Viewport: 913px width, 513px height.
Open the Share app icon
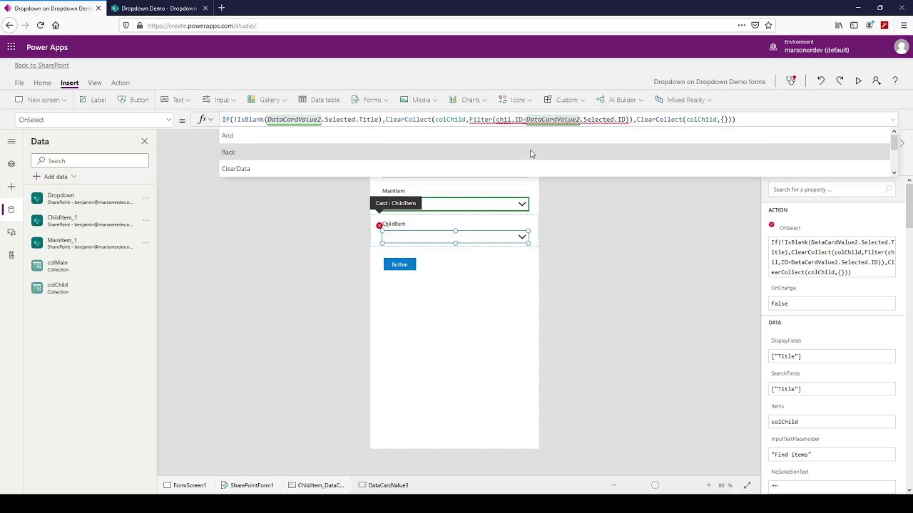tap(877, 81)
